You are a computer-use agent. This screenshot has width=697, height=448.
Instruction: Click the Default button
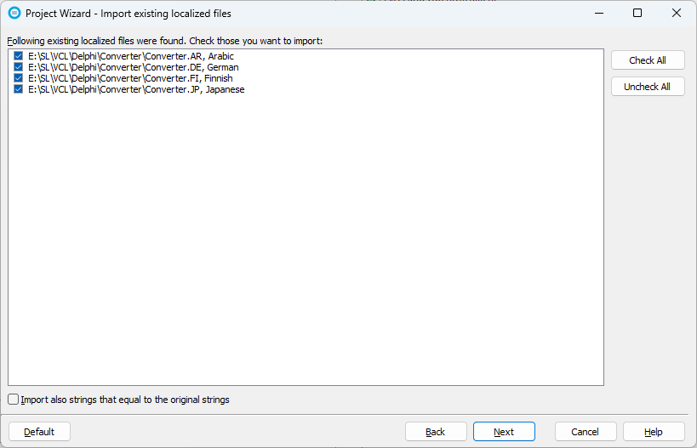[39, 432]
